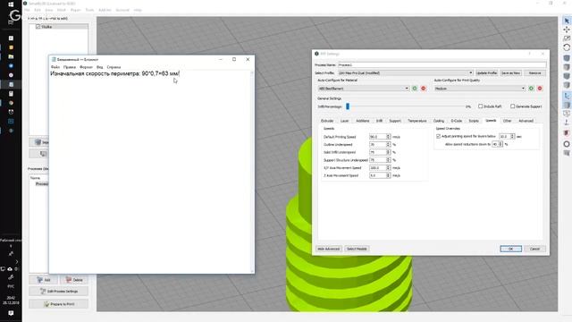Add a print quality with the green plus
572x322 pixels.
[531, 89]
